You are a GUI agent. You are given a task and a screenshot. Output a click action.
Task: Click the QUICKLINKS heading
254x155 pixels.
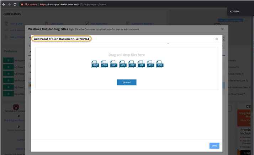coord(12,14)
